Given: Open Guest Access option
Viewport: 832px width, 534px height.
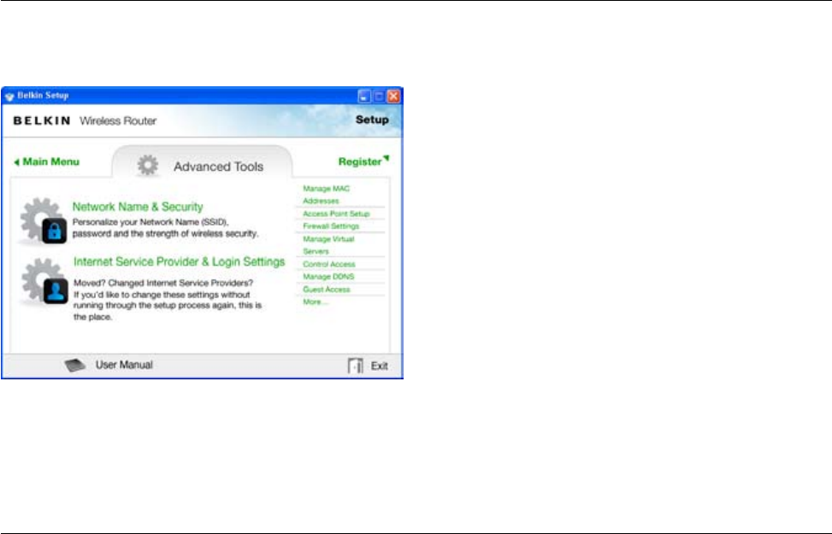Looking at the screenshot, I should coord(327,289).
